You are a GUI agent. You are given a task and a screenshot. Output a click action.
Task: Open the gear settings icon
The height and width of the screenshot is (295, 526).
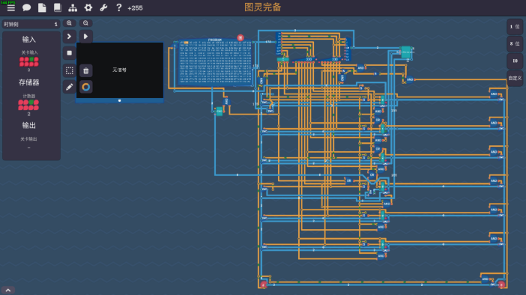coord(88,7)
